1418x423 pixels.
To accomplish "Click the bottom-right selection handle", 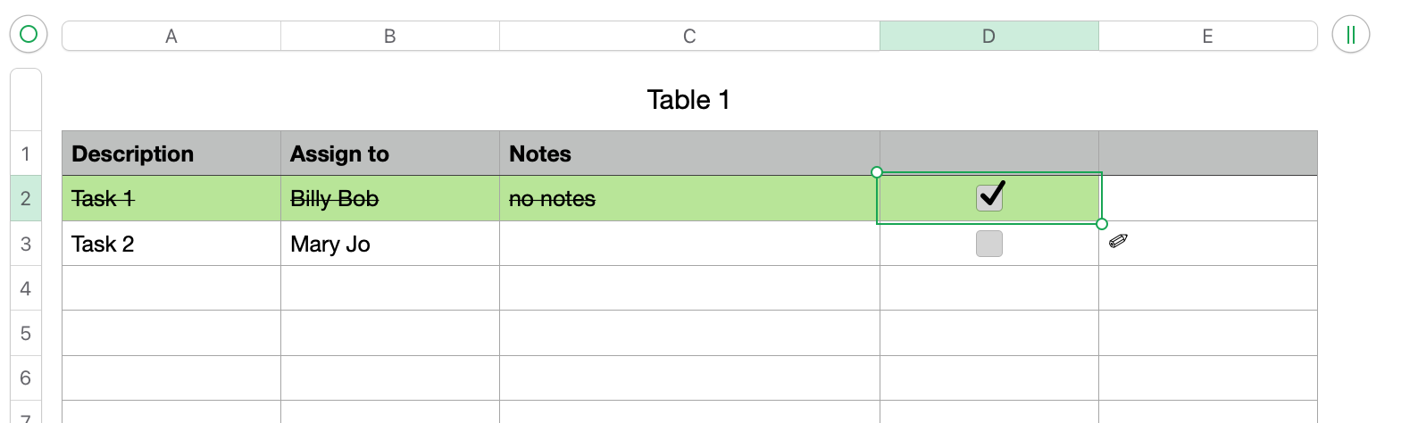I will (1102, 224).
